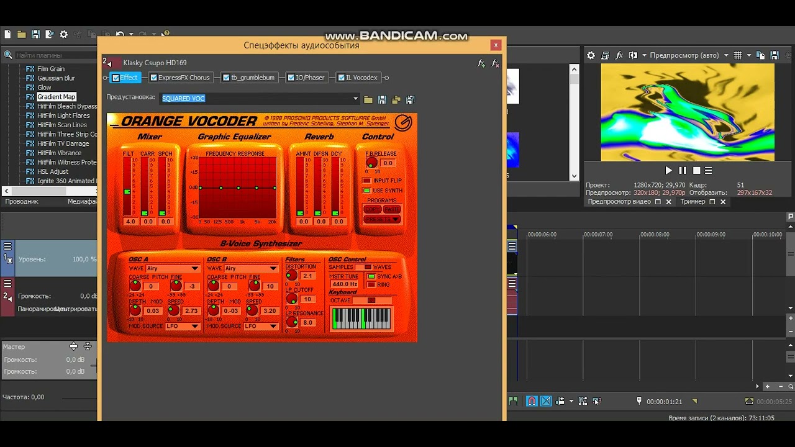Save preset with floppy icon in FX dialog
Image resolution: width=795 pixels, height=447 pixels.
click(382, 99)
